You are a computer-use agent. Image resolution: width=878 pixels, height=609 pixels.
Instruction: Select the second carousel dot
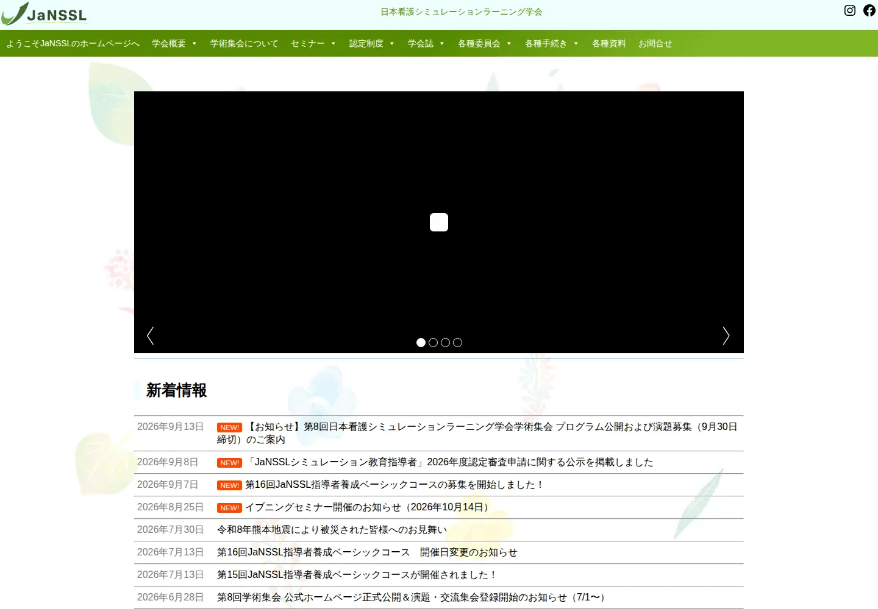tap(433, 343)
